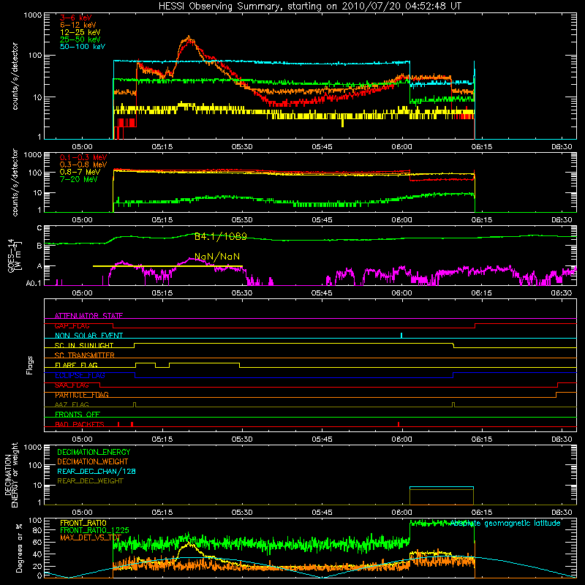Select the SAA_FLAG label
The width and height of the screenshot is (585, 585).
(72, 385)
